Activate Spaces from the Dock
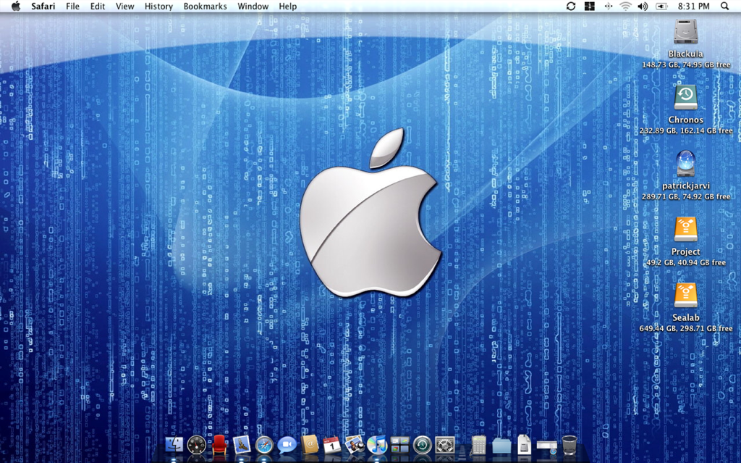The height and width of the screenshot is (463, 741). coord(399,445)
